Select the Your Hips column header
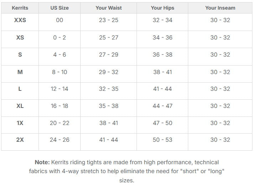 coord(163,8)
